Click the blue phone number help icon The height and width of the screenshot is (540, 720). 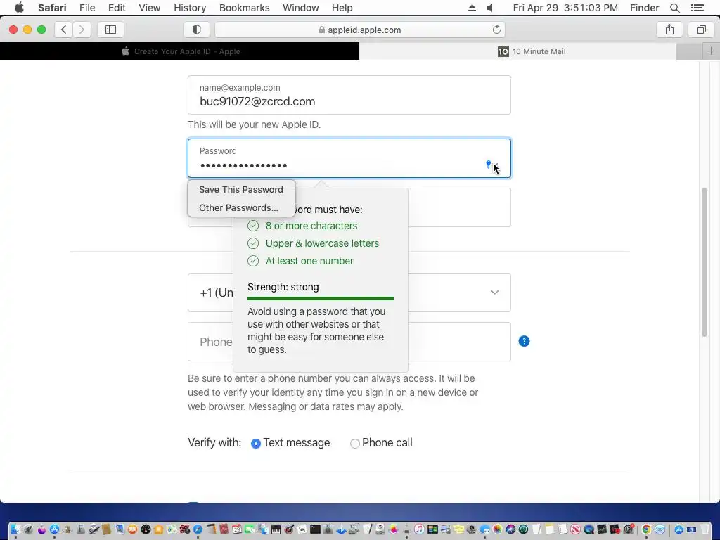click(524, 341)
